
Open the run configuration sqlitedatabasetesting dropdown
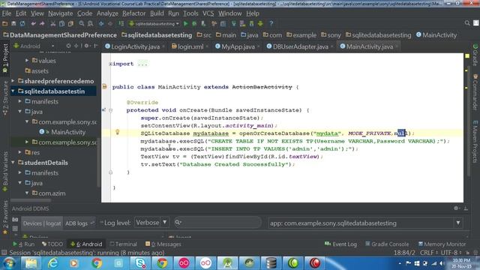pyautogui.click(x=154, y=23)
